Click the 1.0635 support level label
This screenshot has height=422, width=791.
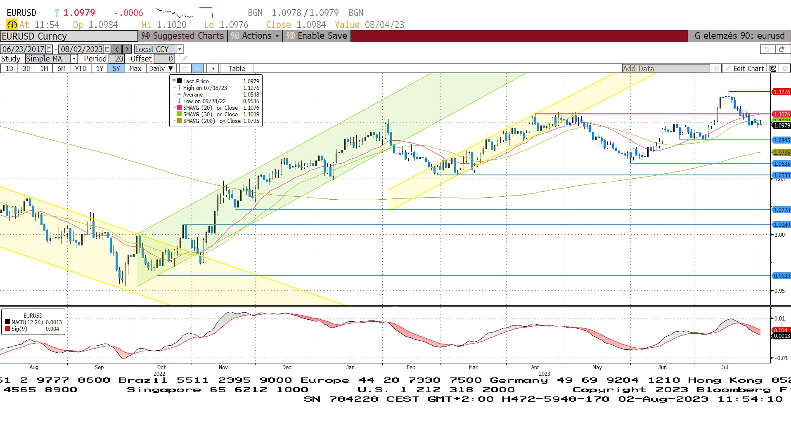click(x=781, y=164)
